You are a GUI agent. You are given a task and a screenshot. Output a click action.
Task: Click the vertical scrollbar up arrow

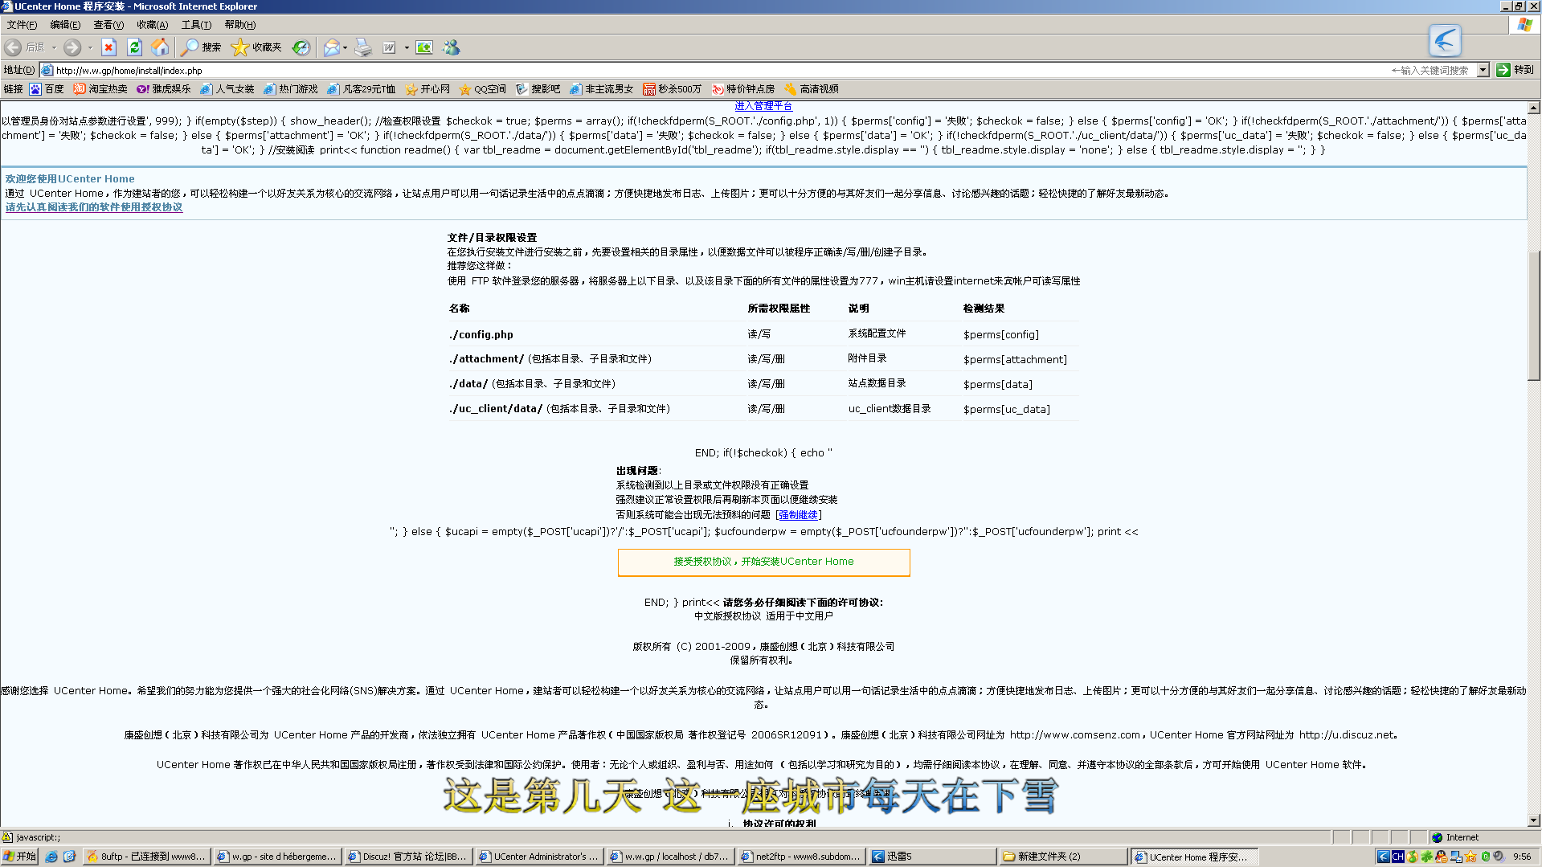click(1534, 108)
